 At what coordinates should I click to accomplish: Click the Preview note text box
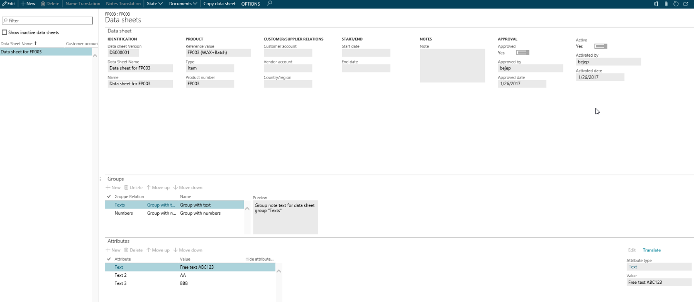[285, 217]
